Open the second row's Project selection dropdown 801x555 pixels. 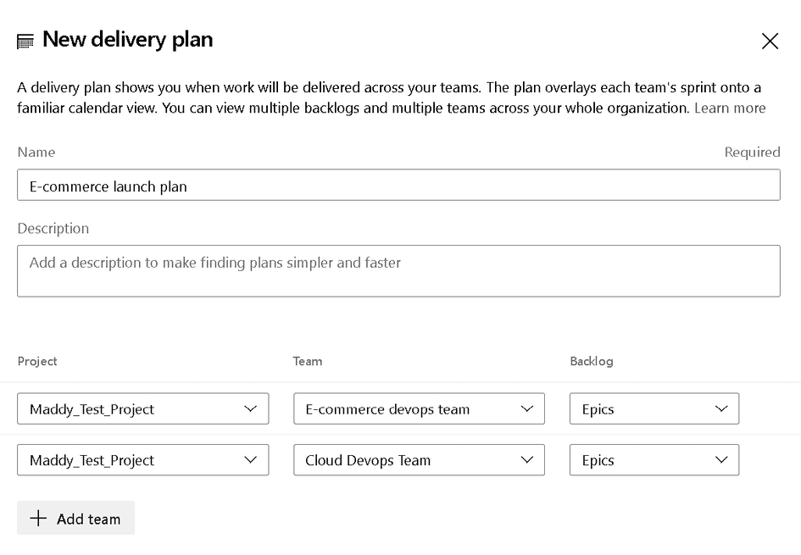tap(142, 460)
